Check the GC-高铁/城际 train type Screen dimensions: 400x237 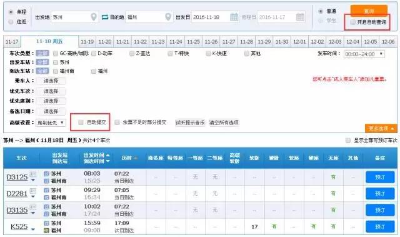coord(56,53)
